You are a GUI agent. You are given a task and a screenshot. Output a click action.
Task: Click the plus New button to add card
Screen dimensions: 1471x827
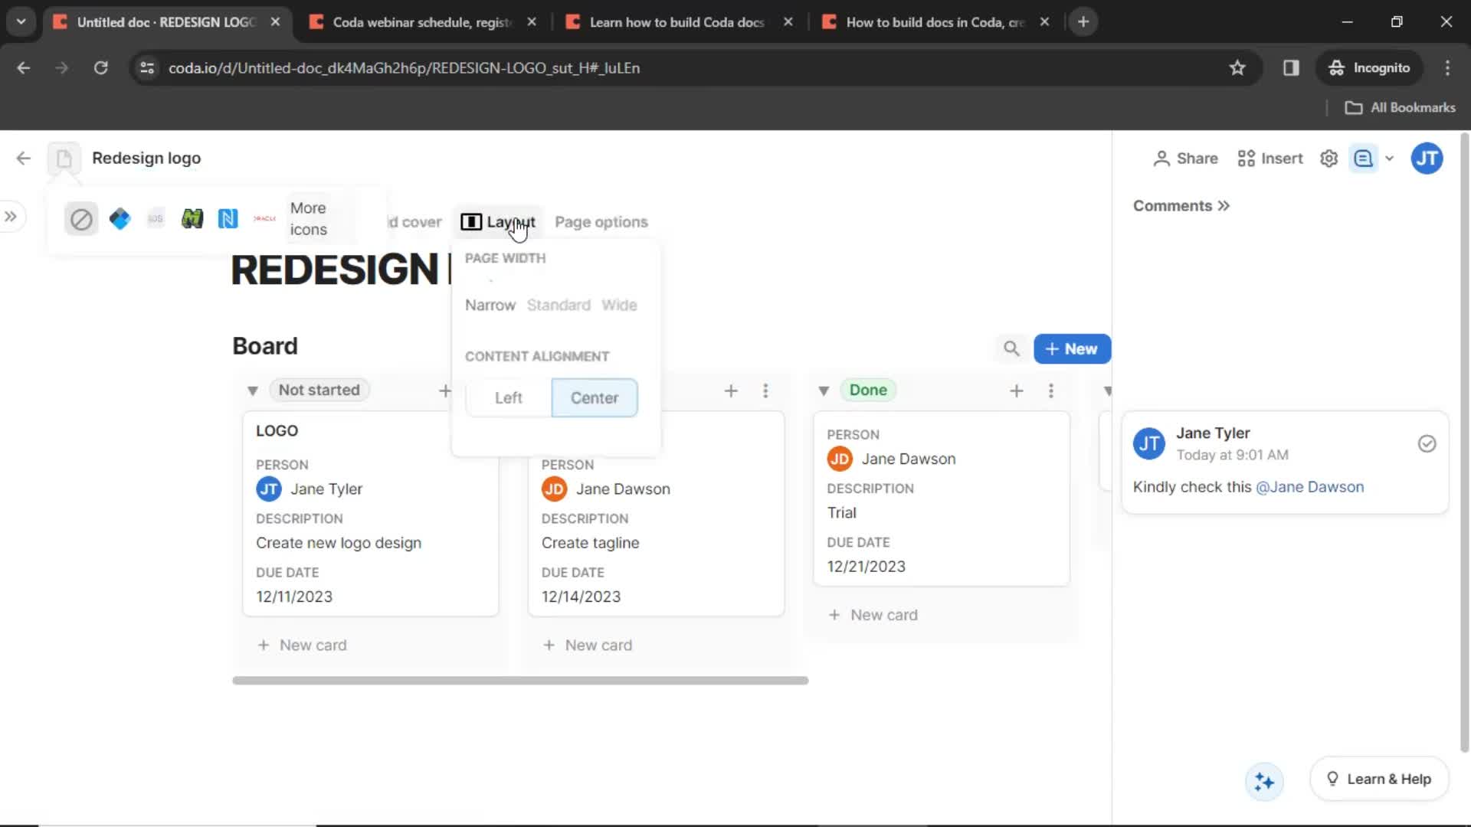(x=1072, y=348)
